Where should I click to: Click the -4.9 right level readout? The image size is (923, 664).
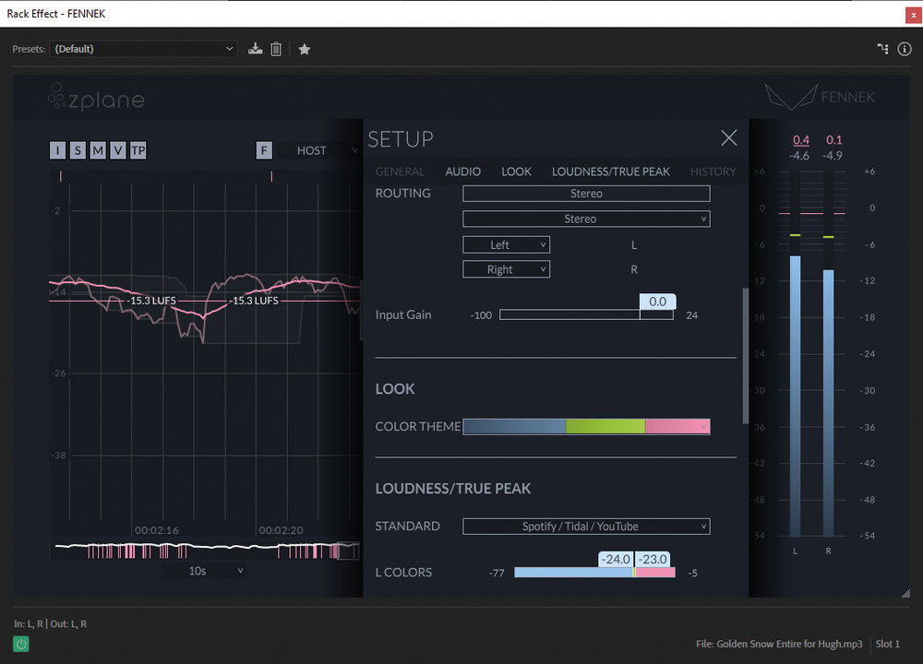(833, 156)
